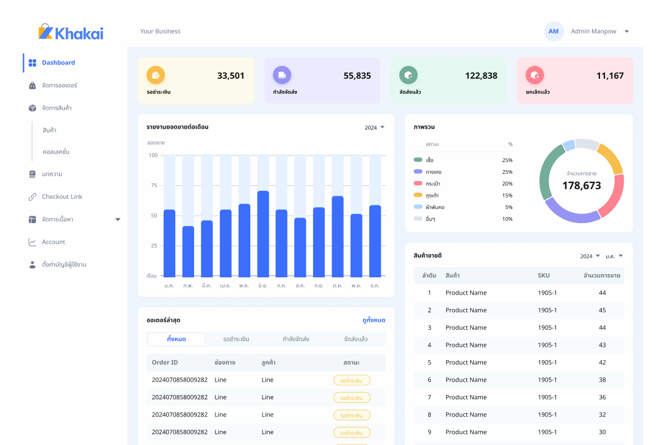The height and width of the screenshot is (445, 658).
Task: Click the red cancelled box icon
Action: click(x=535, y=76)
